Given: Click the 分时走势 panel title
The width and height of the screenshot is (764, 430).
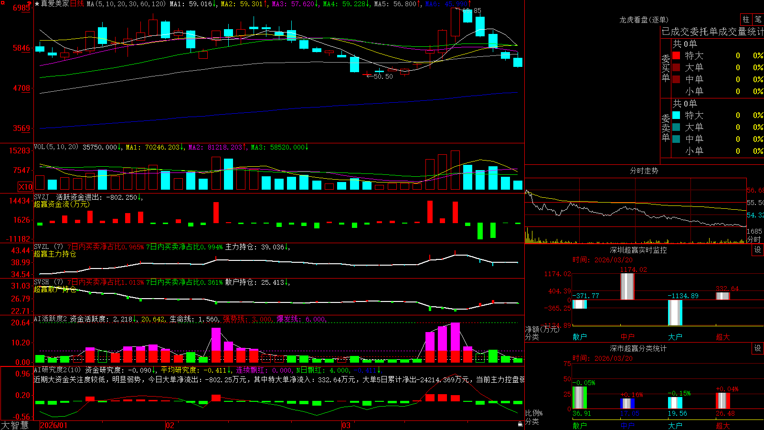Looking at the screenshot, I should click(644, 171).
